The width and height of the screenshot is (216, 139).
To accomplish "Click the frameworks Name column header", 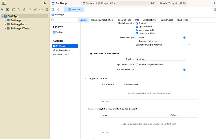I will coord(105,115).
